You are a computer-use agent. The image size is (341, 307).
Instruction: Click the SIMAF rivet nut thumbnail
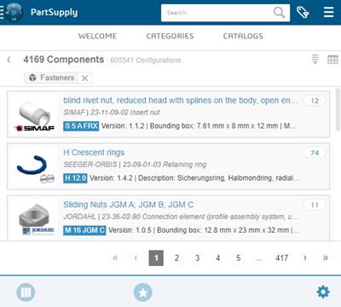(x=34, y=114)
